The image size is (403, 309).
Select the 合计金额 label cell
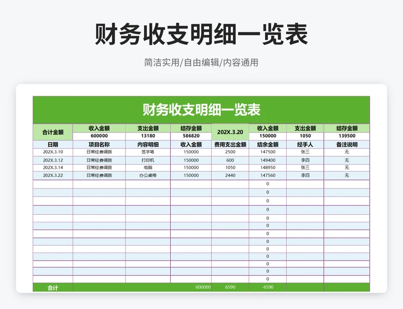click(x=53, y=132)
